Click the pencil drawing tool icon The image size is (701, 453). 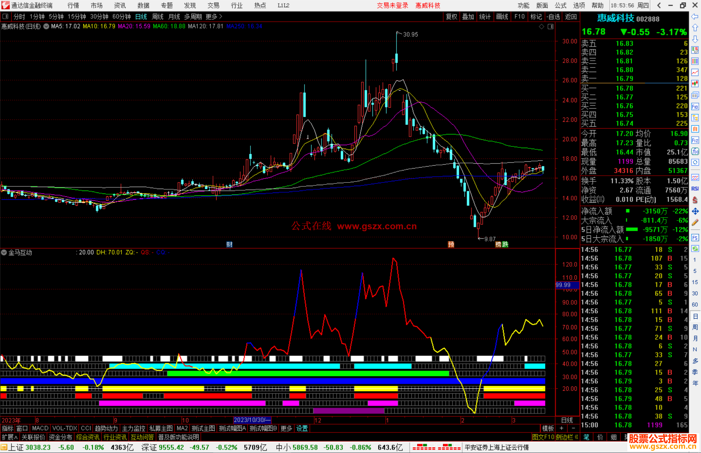[x=695, y=222]
